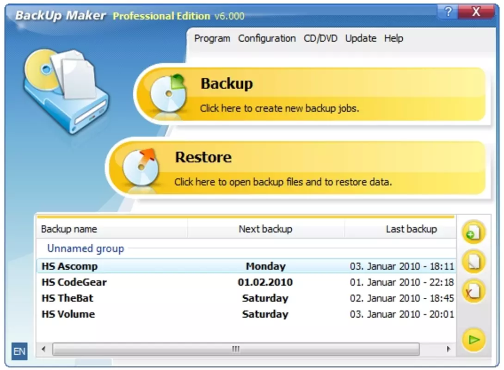Click the scrollbar left arrow
504x370 pixels.
coord(44,349)
